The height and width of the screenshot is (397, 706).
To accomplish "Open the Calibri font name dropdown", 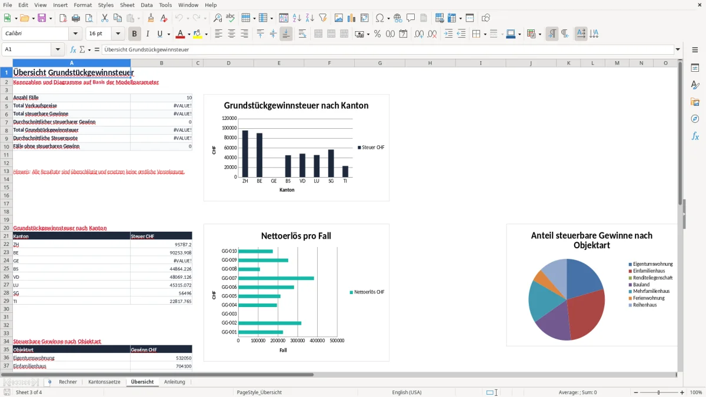I will 76,34.
